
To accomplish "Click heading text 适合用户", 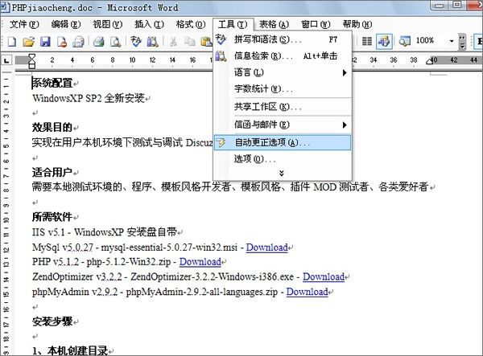I will [x=52, y=172].
